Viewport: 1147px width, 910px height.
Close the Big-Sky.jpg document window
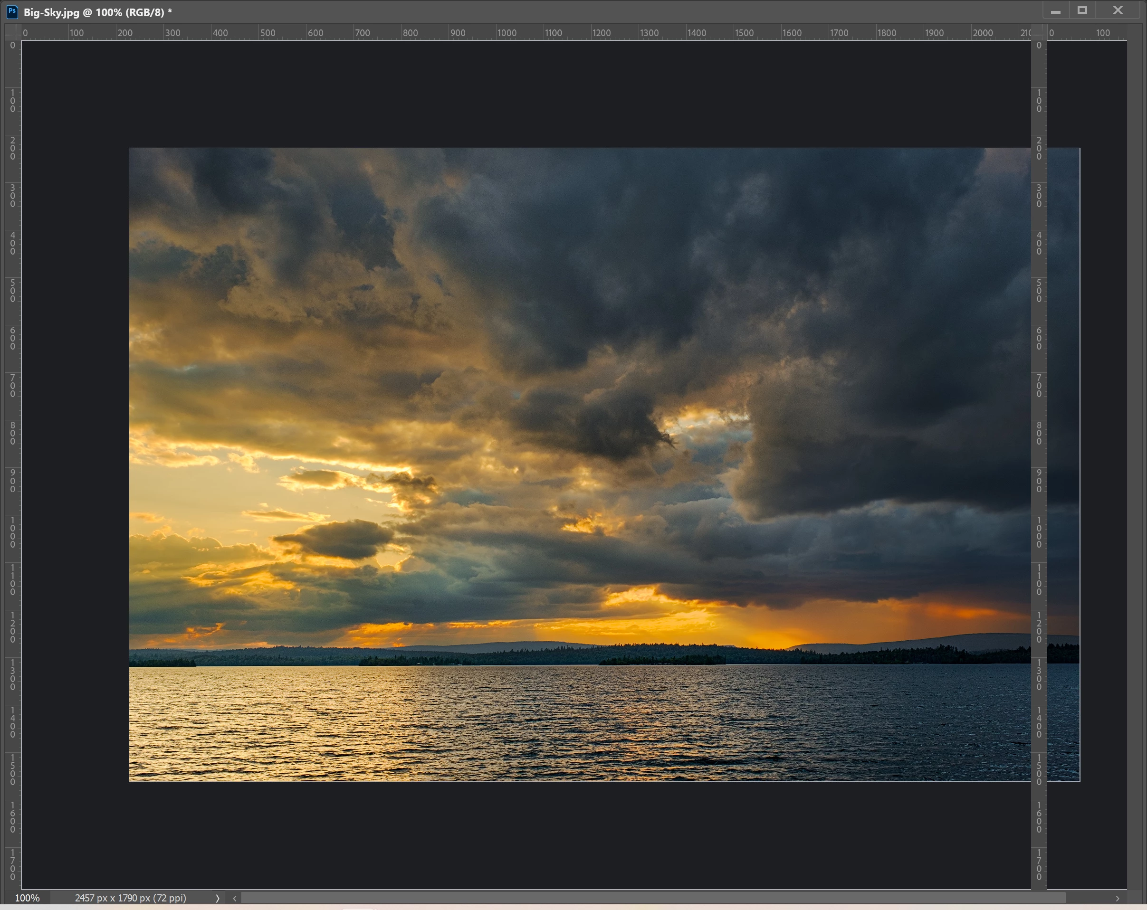click(x=1118, y=10)
